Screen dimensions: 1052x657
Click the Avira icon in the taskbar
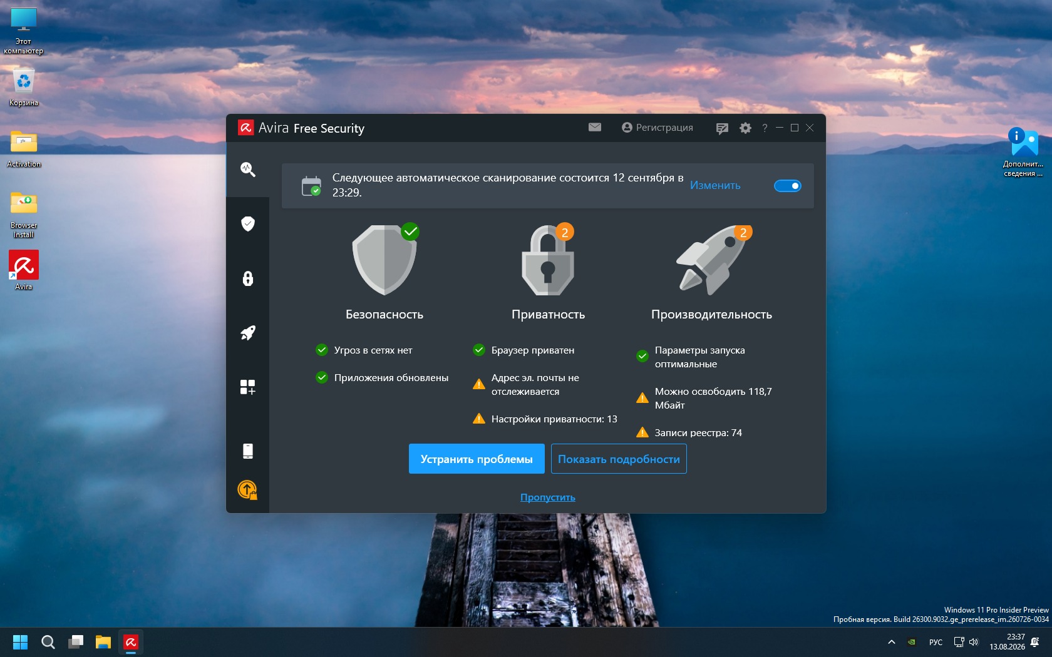(131, 642)
